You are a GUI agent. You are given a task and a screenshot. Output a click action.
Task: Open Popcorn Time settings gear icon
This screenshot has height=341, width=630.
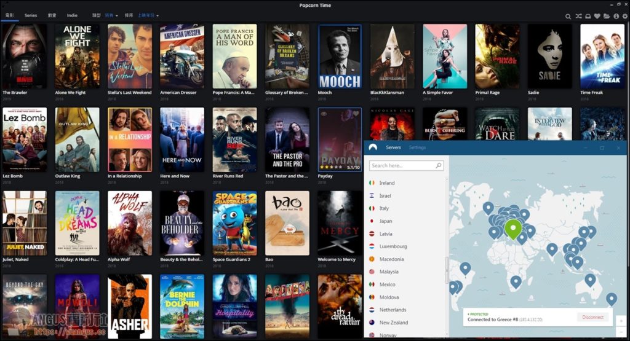[624, 16]
